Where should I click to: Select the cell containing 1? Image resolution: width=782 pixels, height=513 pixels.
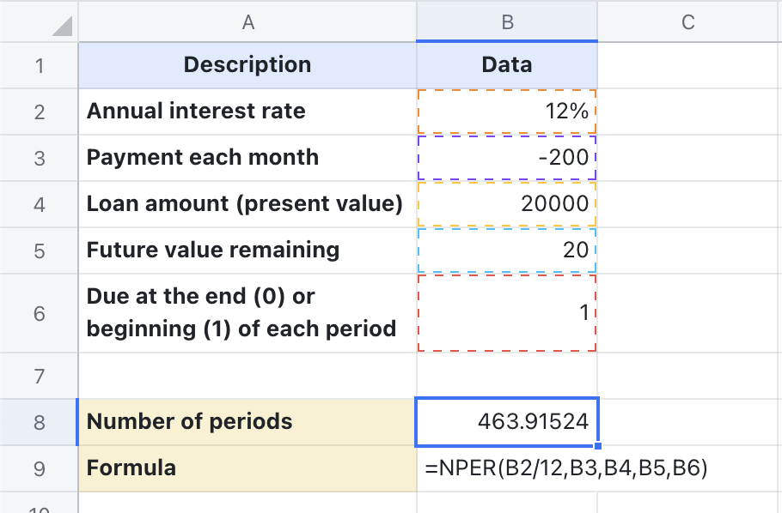coord(507,312)
